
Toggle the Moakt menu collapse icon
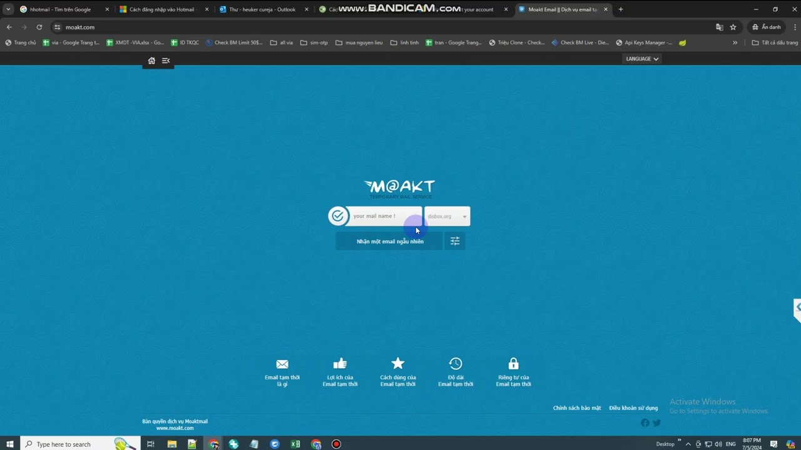point(166,61)
